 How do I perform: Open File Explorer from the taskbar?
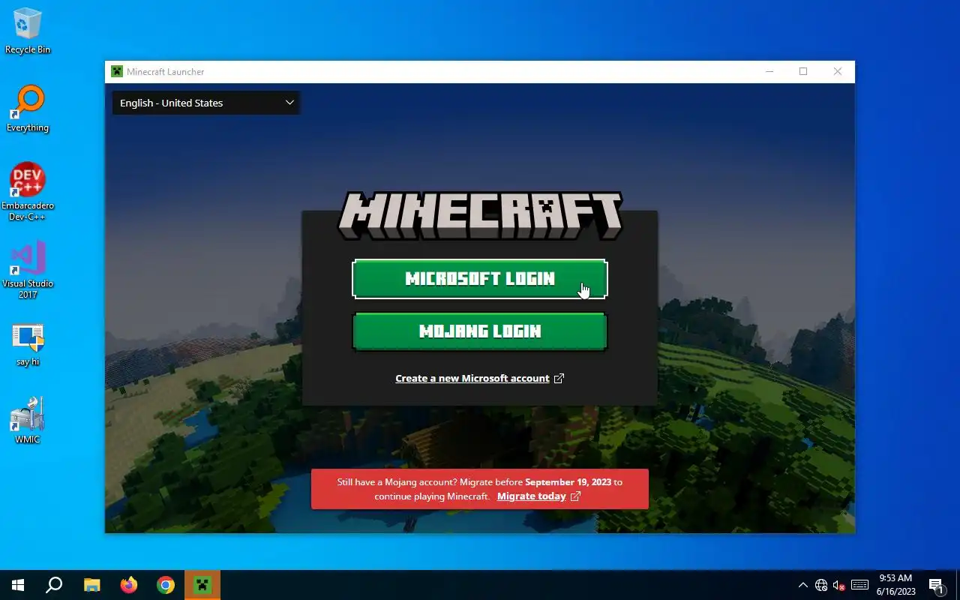91,585
